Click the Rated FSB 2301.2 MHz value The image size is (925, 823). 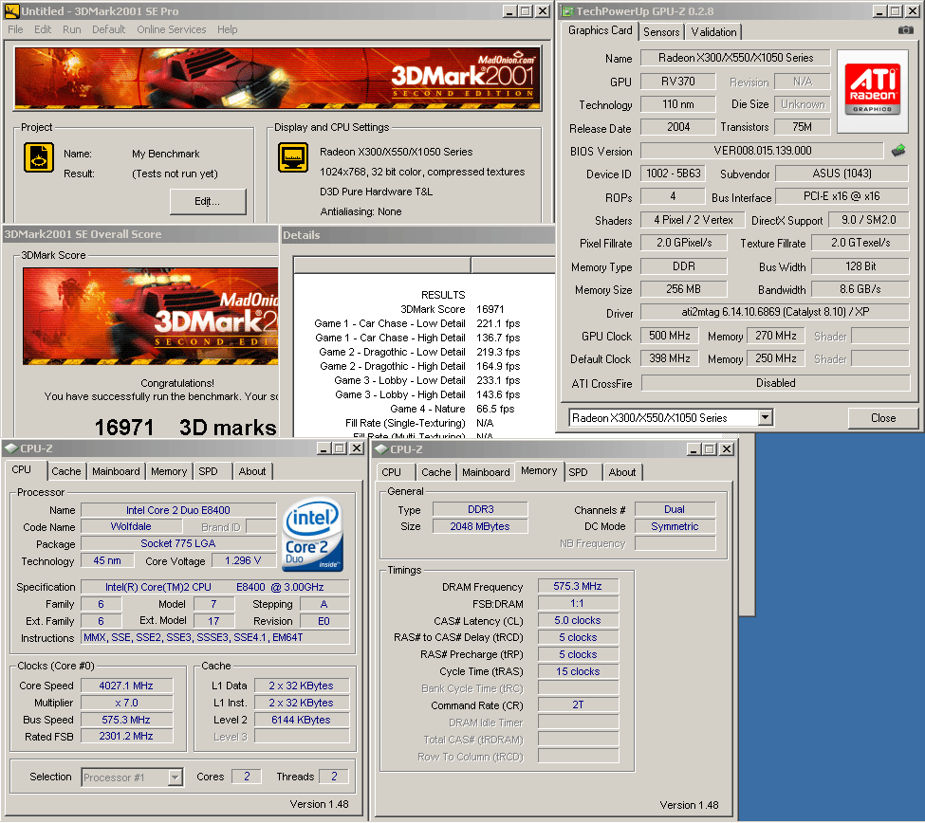(x=126, y=736)
